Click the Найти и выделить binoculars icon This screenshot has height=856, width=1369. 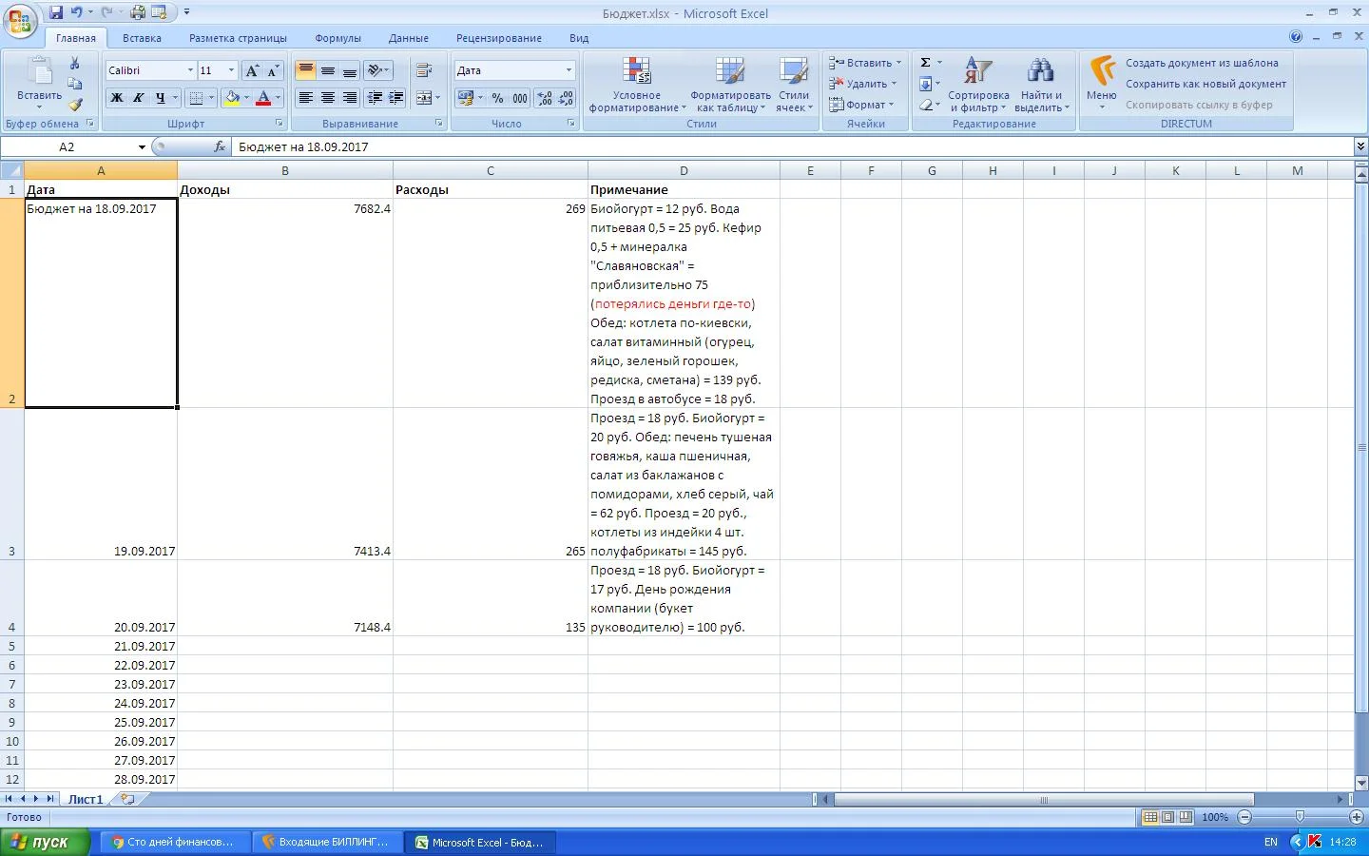point(1041,86)
